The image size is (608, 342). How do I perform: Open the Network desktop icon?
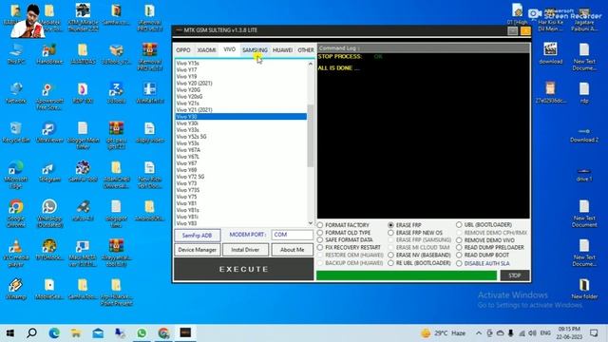tap(16, 93)
